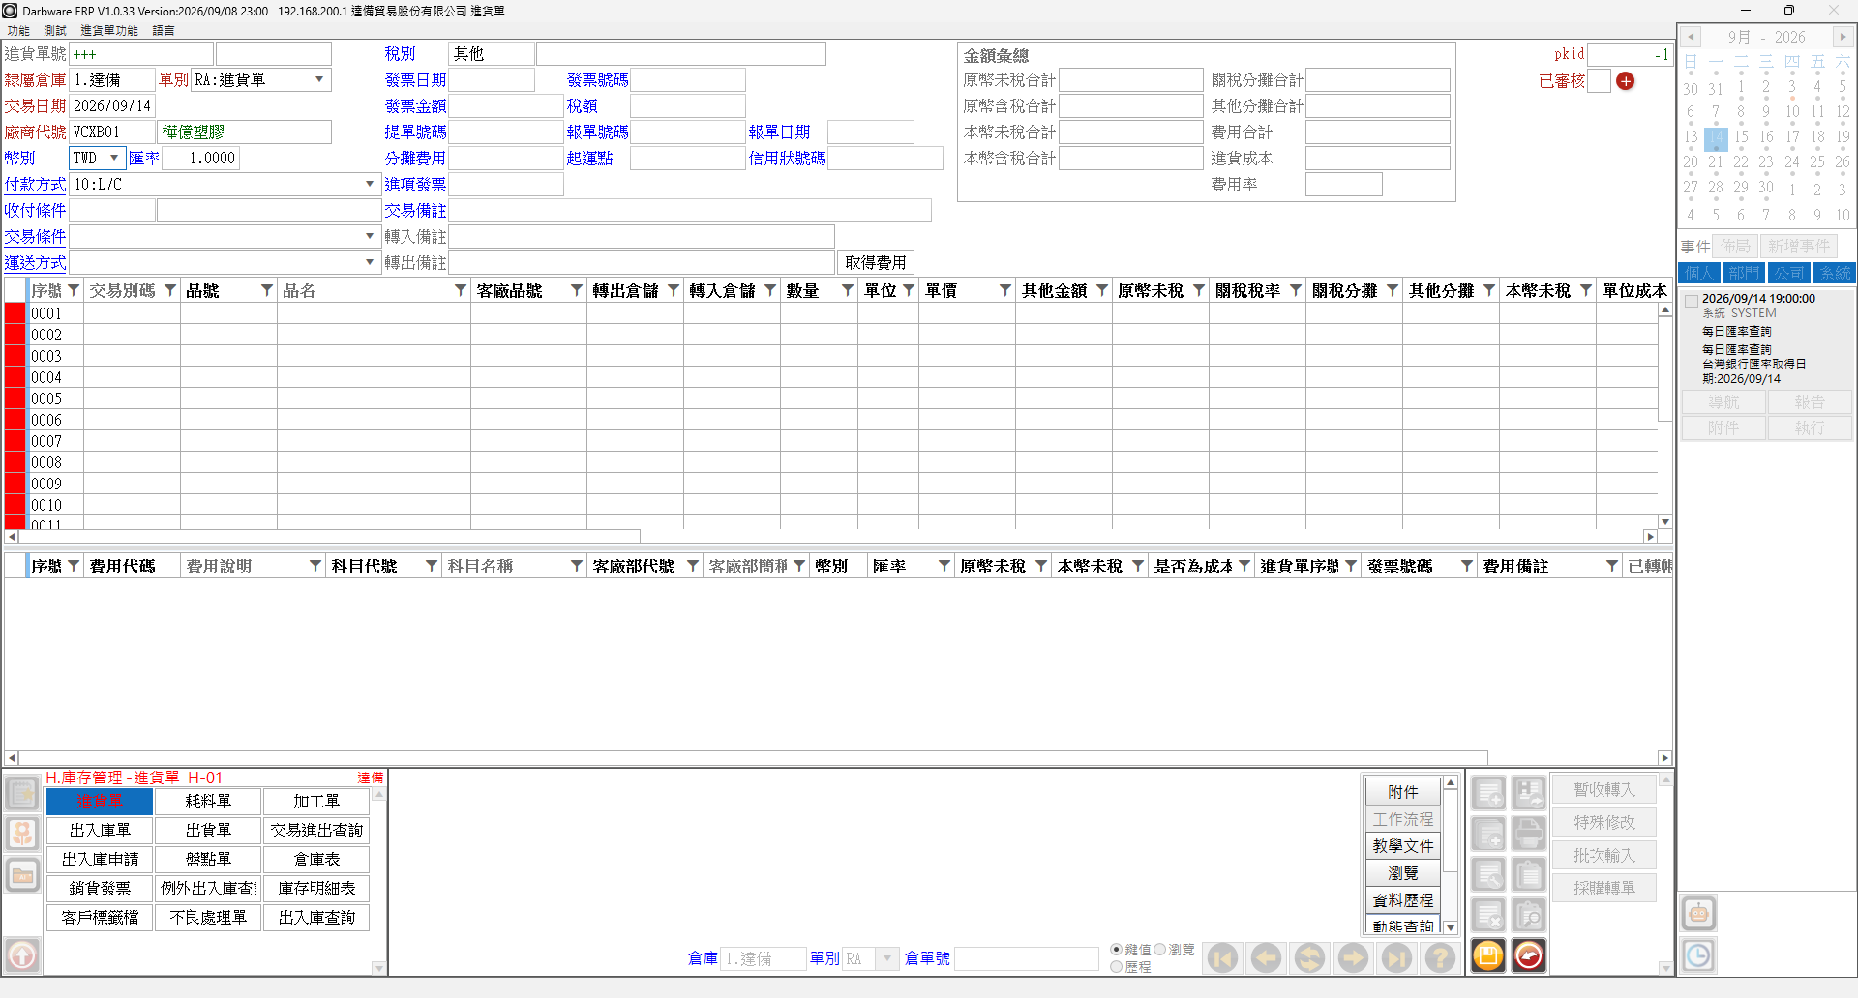Viewport: 1858px width, 998px height.
Task: Select the 瀏覽 radio button
Action: tap(1159, 950)
